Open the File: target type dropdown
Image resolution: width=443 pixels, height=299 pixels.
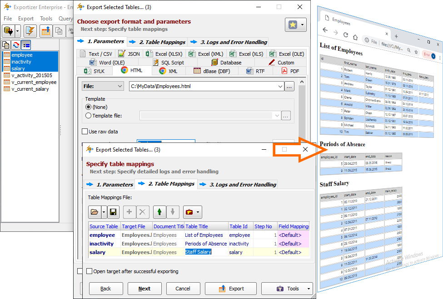(x=103, y=86)
